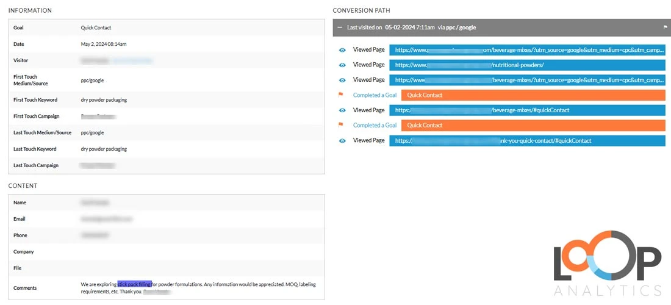Viewport: 671px width, 305px height.
Task: Click the flag icon in conversion path header
Action: pos(665,27)
